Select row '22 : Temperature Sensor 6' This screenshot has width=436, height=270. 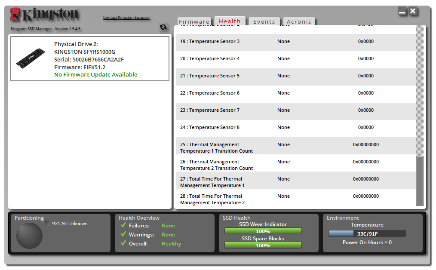pyautogui.click(x=296, y=93)
